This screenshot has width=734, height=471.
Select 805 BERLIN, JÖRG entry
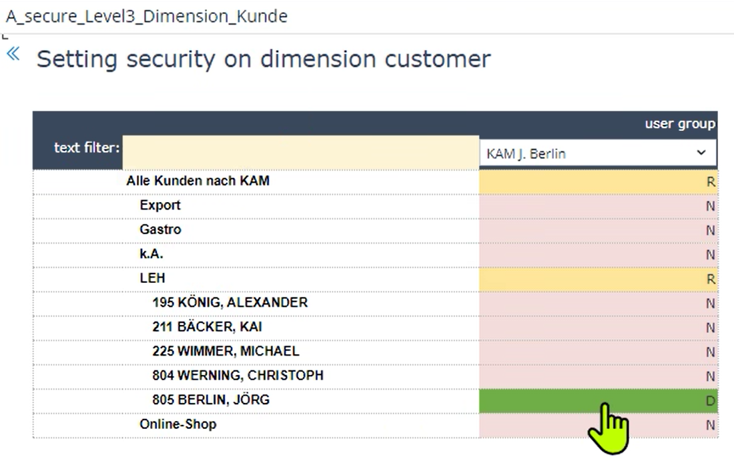click(x=211, y=400)
